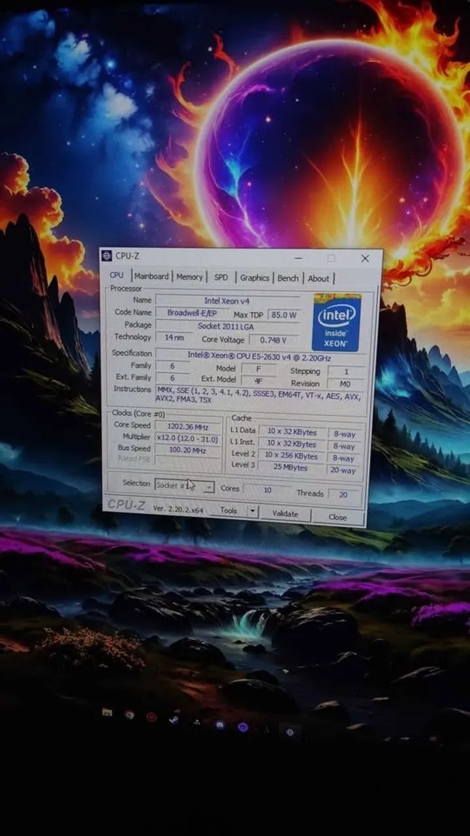Click the highlighted CPU-Z taskbar icon
Screen dimensions: 470x836
coord(290,731)
